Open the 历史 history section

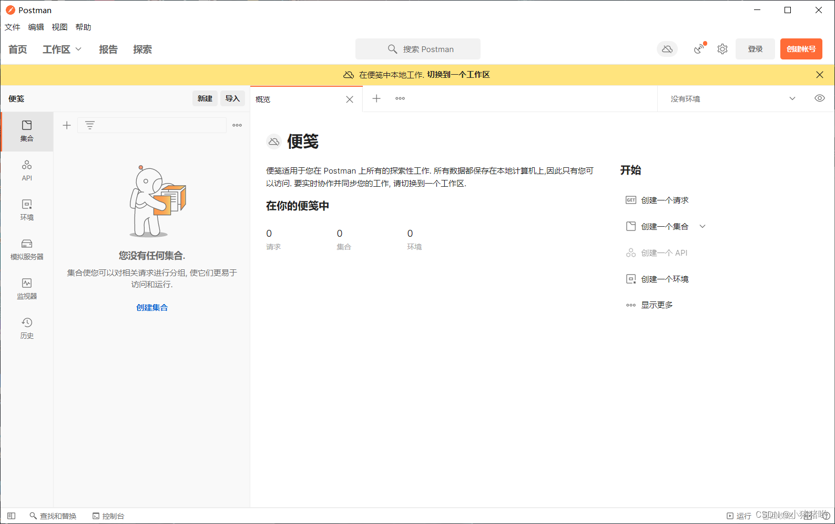(27, 329)
